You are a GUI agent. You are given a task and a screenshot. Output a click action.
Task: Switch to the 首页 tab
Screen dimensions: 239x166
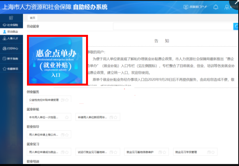tap(33, 18)
